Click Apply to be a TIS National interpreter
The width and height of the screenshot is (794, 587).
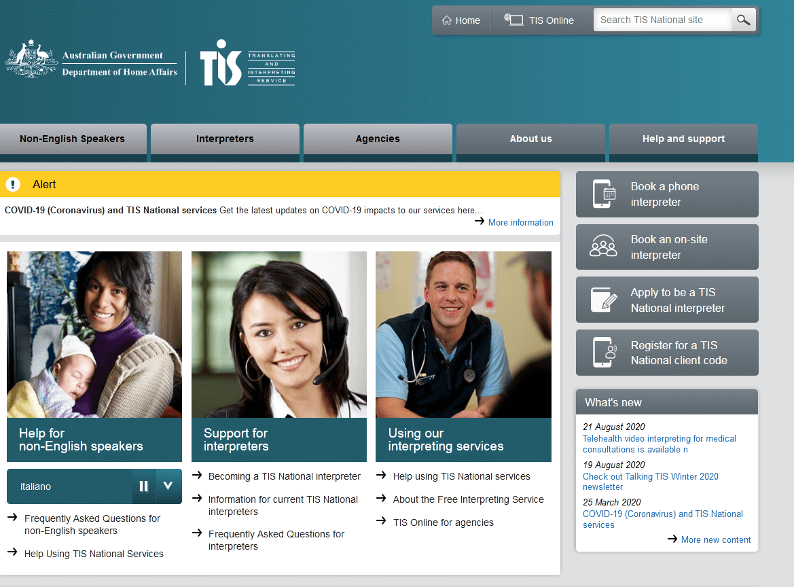pos(667,300)
